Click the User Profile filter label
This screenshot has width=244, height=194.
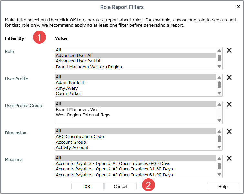point(17,79)
